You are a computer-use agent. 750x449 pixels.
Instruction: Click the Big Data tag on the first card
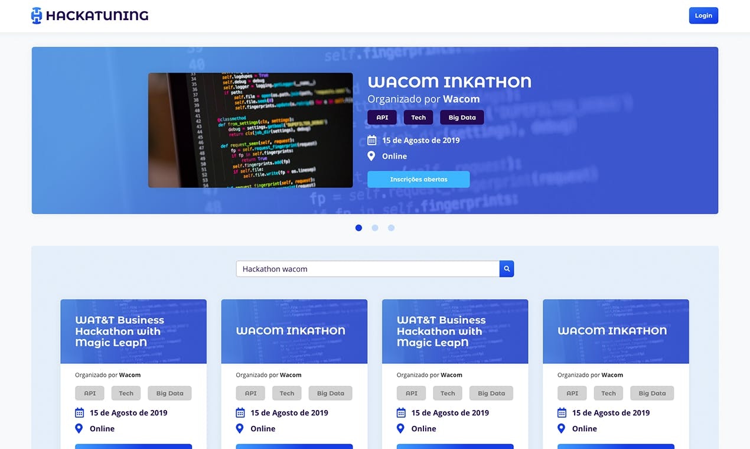point(169,393)
